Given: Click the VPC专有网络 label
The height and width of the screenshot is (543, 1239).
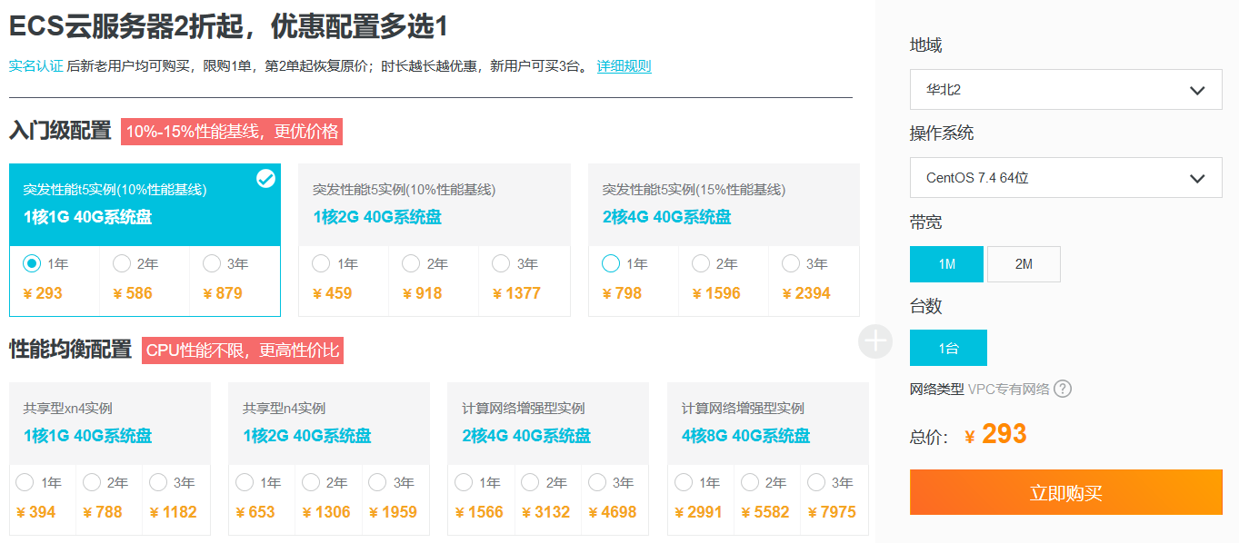Looking at the screenshot, I should (1009, 389).
